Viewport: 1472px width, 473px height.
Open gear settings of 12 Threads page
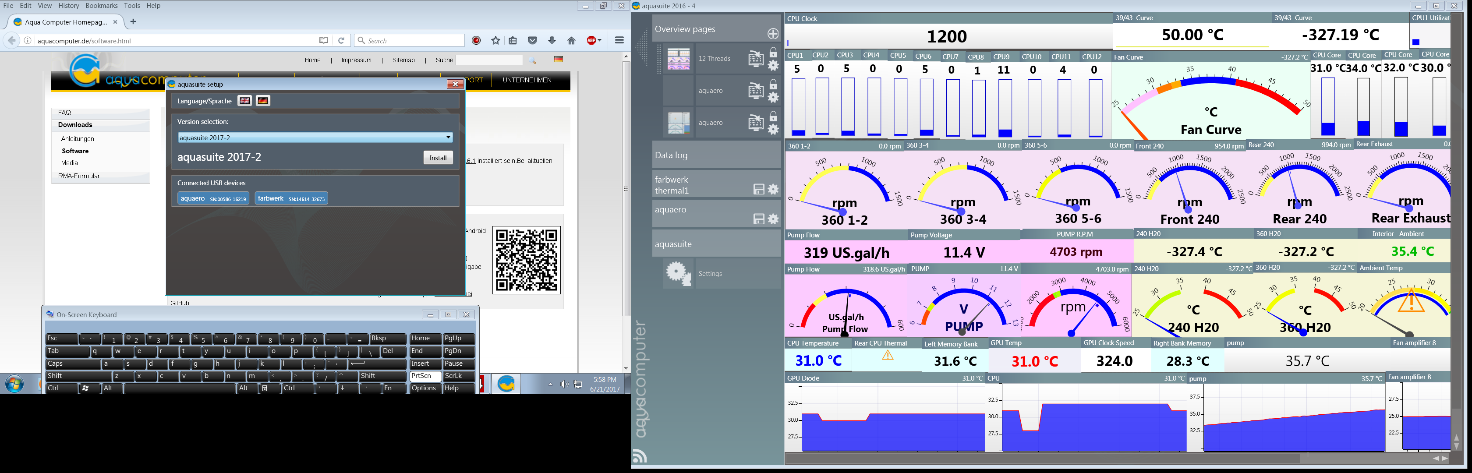click(x=773, y=65)
